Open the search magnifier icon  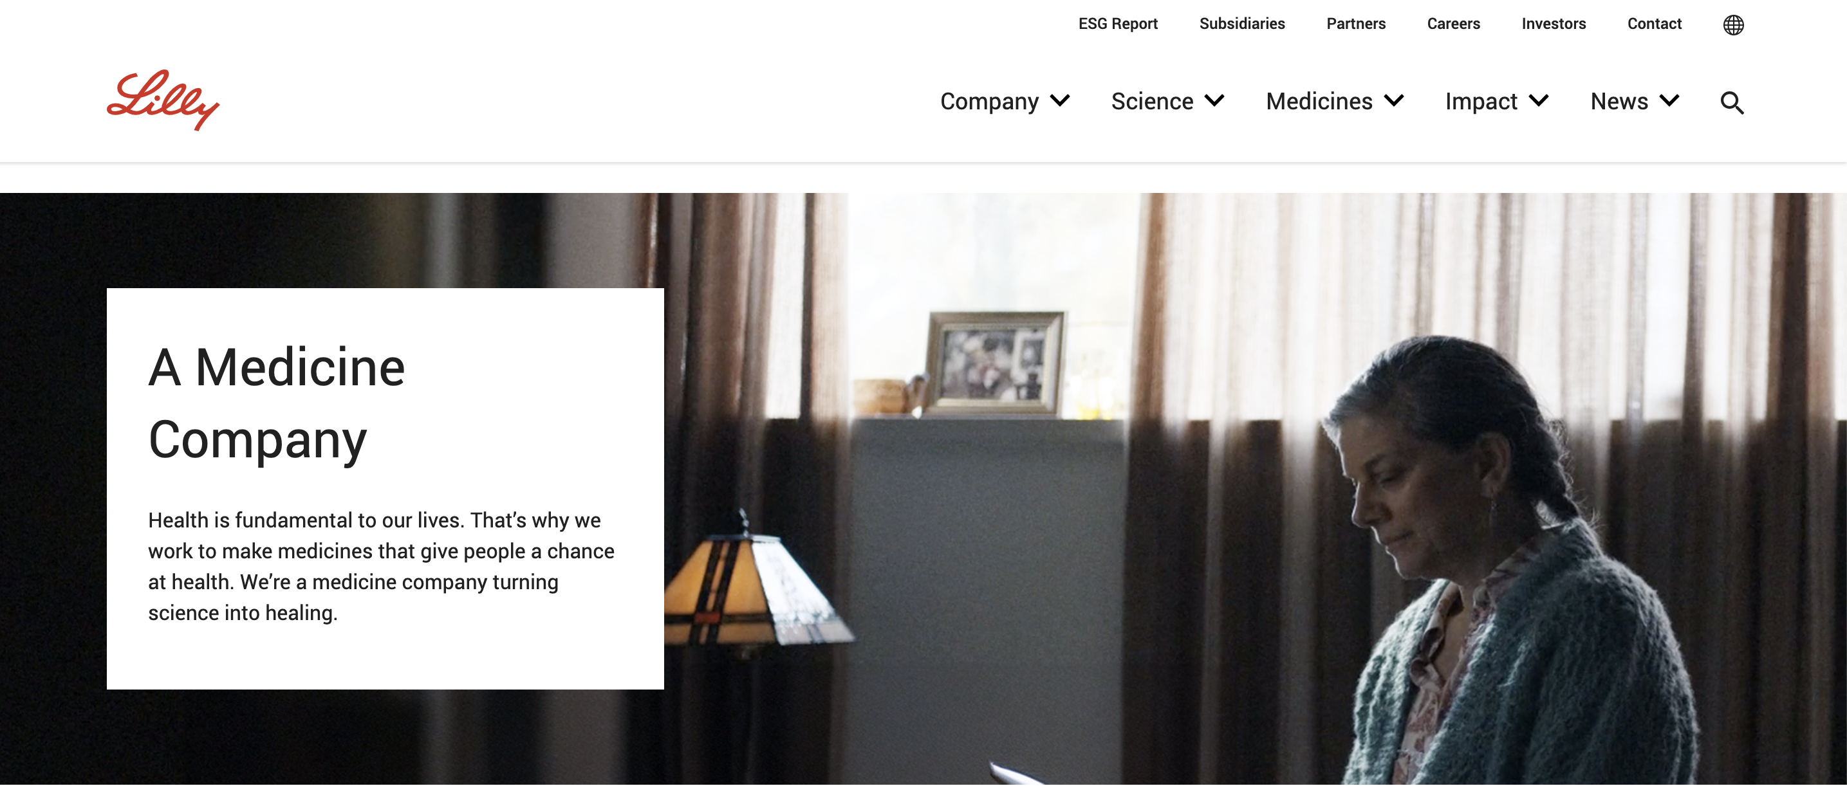click(x=1732, y=102)
